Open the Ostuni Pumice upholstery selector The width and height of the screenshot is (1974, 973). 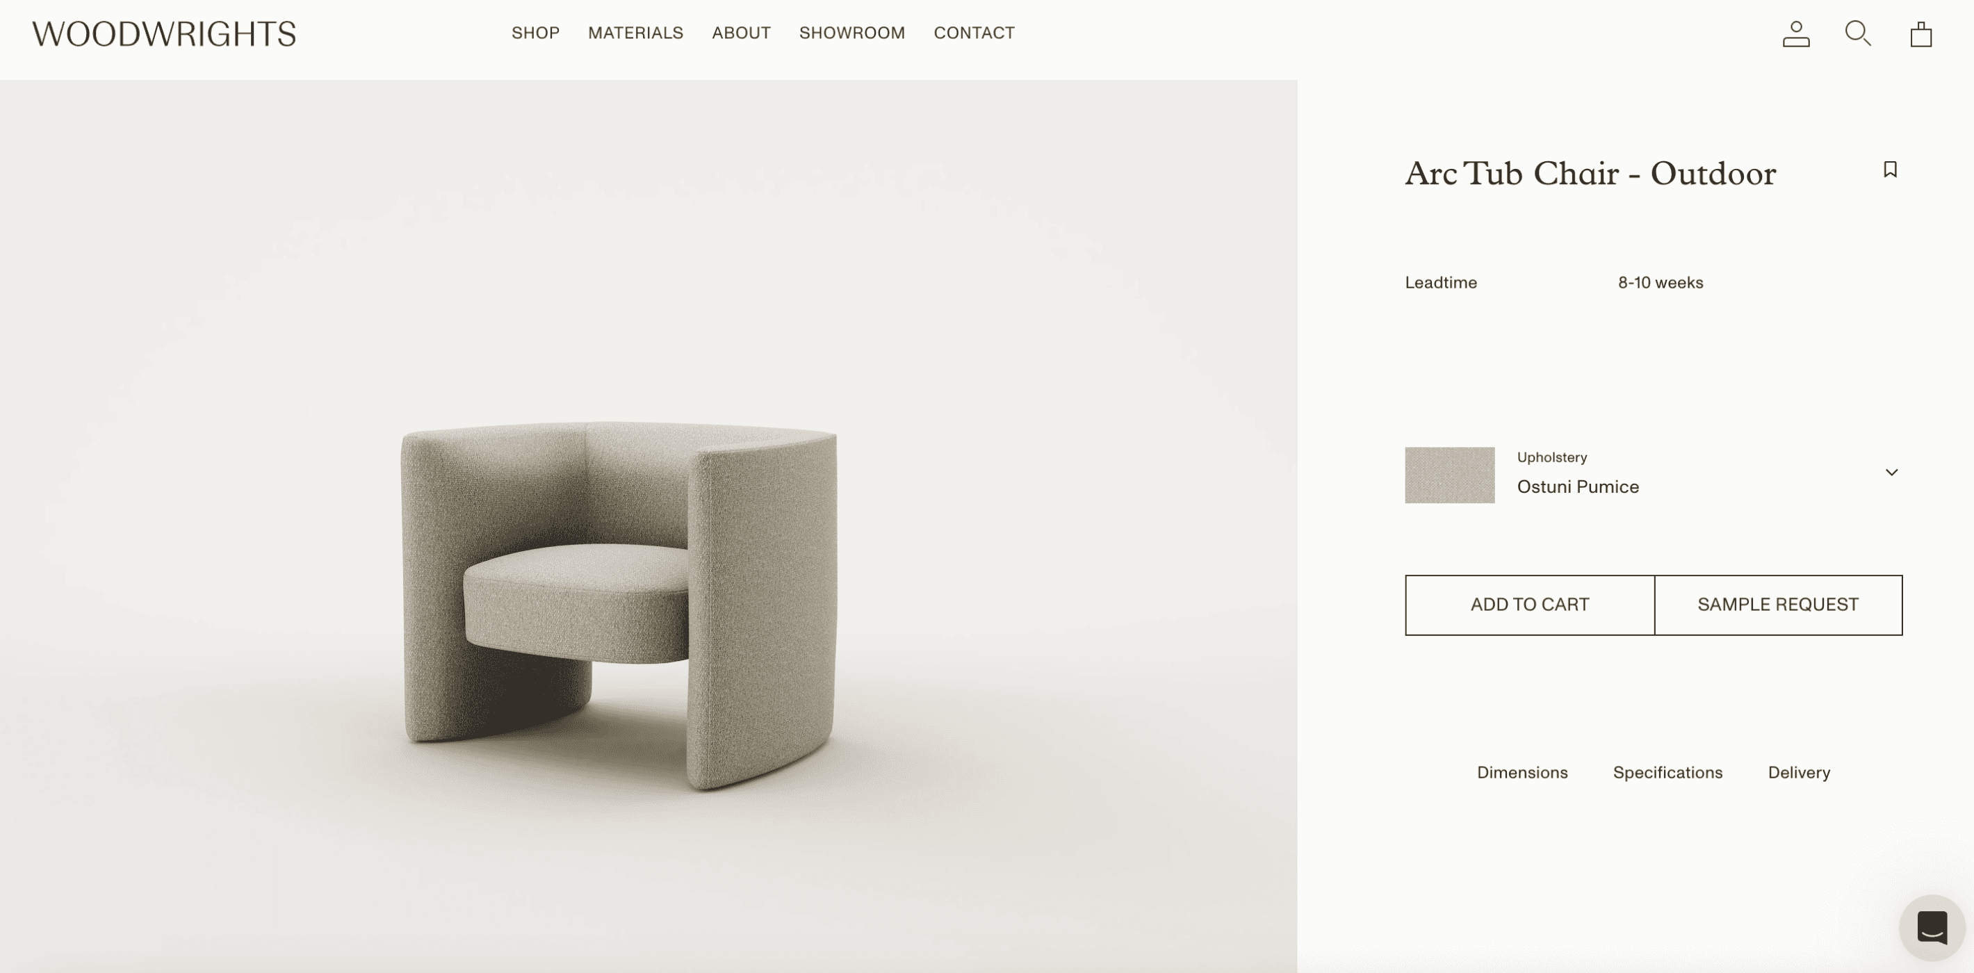(1653, 475)
